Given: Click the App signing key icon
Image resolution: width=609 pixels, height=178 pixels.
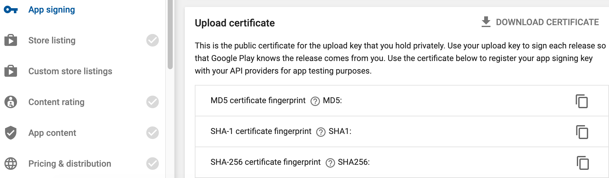Looking at the screenshot, I should click(x=11, y=10).
